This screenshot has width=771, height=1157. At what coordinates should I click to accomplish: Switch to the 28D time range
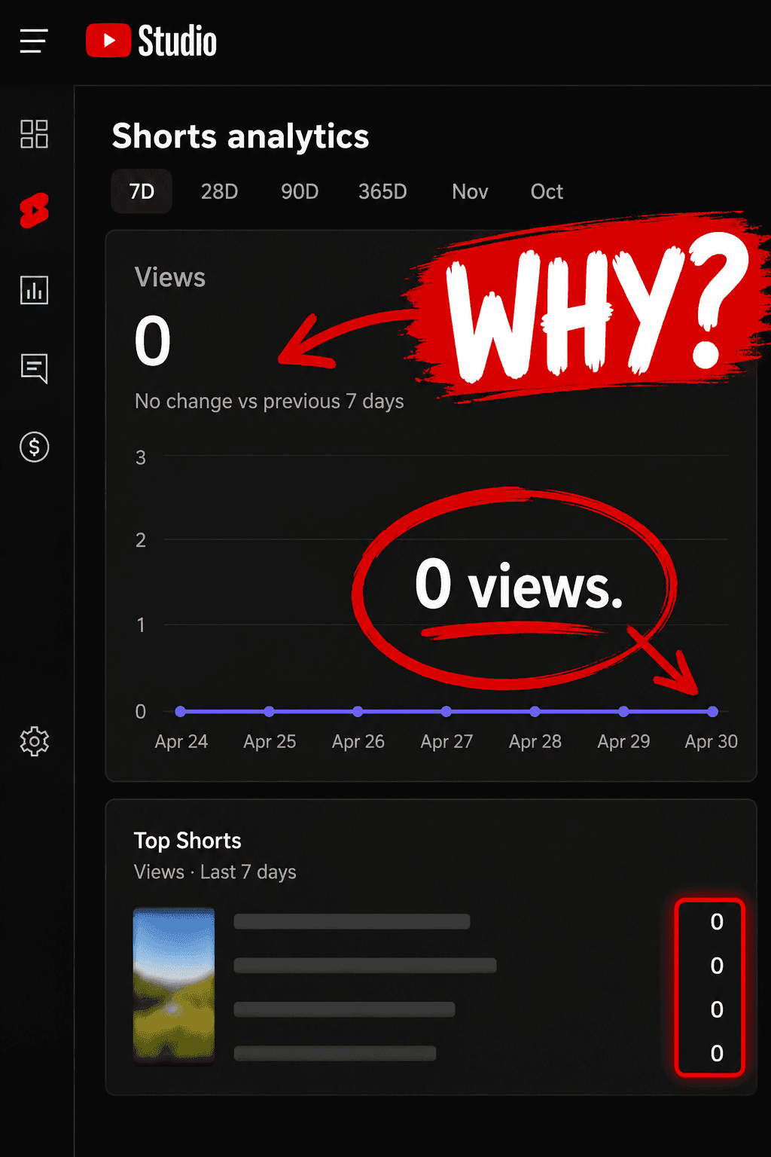click(219, 191)
